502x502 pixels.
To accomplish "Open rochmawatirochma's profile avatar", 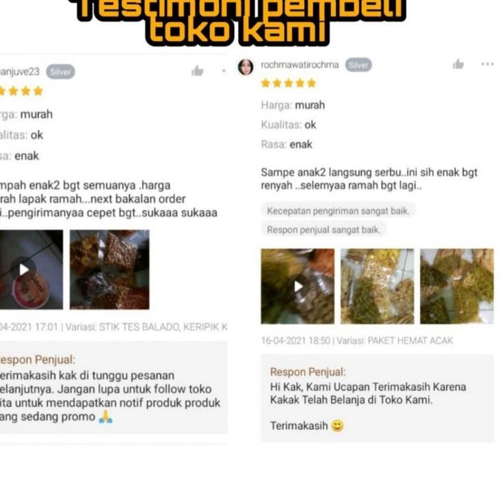I will click(x=246, y=67).
